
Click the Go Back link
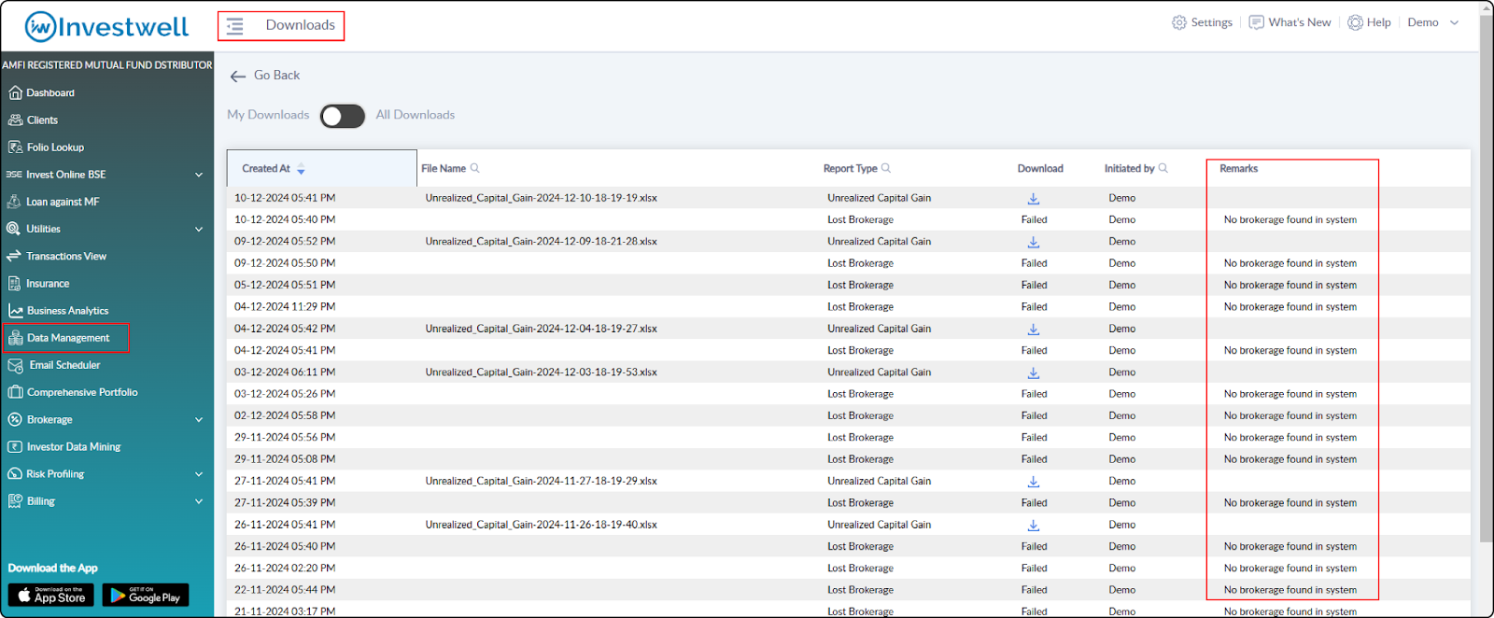pos(276,76)
